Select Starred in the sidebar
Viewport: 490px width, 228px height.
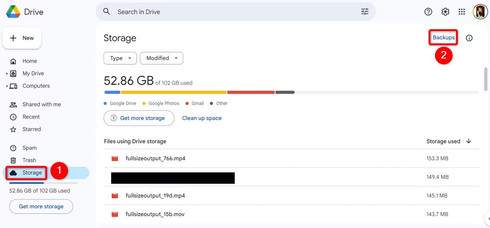(x=31, y=129)
